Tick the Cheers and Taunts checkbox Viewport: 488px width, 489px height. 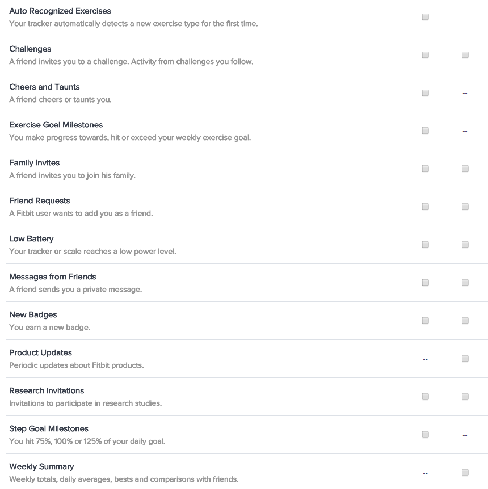426,93
